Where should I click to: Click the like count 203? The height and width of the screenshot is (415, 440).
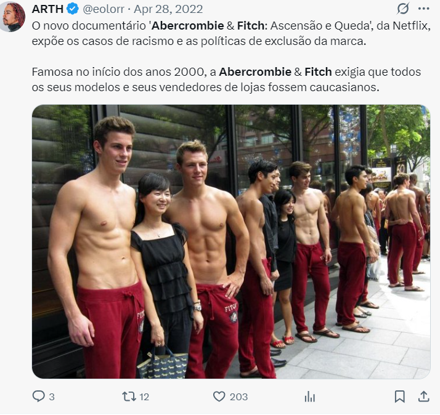point(239,397)
